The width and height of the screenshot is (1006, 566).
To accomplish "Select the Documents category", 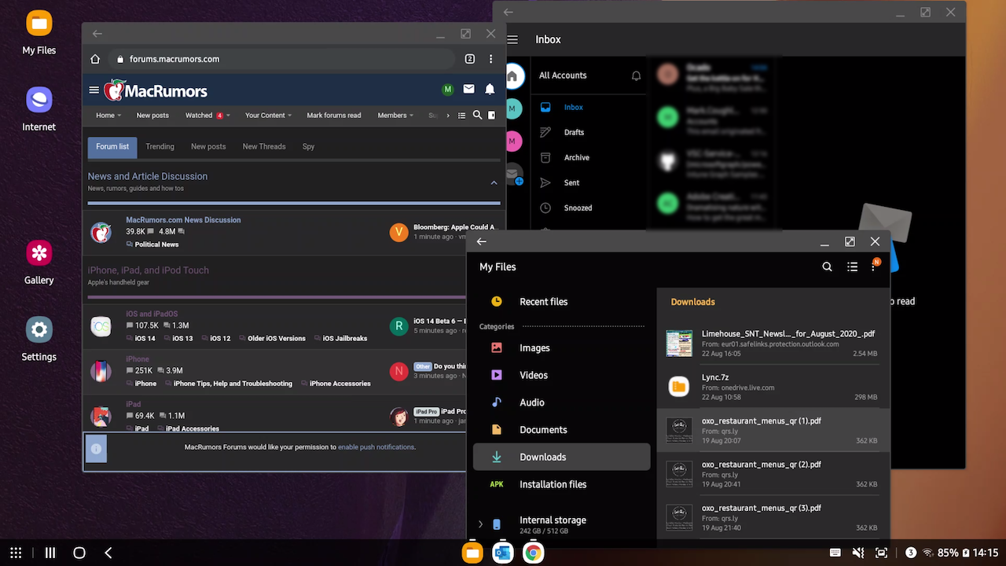I will coord(561,430).
